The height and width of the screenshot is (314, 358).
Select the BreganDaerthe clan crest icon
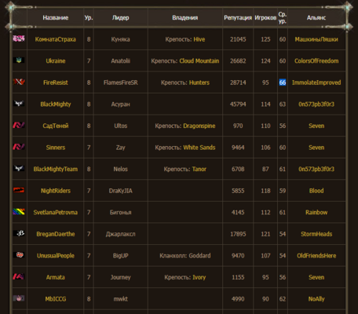tap(19, 233)
